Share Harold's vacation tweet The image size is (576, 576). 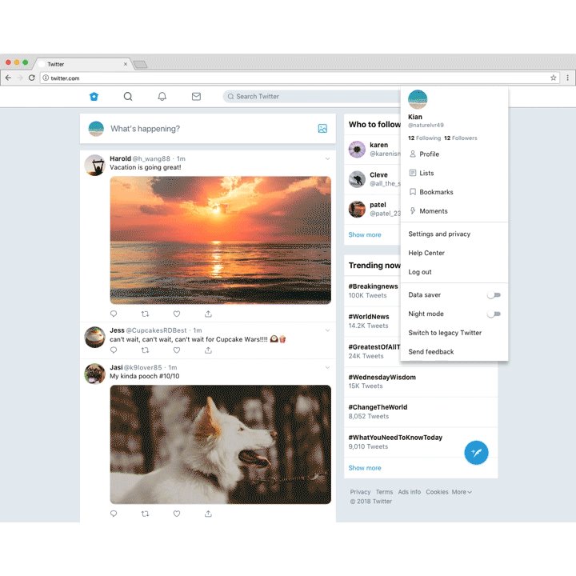coord(208,314)
